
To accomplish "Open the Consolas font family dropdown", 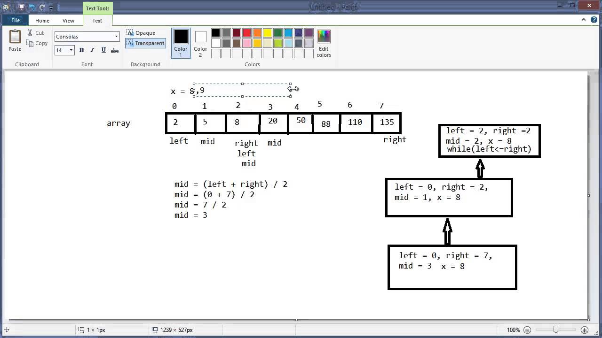I will pos(116,37).
